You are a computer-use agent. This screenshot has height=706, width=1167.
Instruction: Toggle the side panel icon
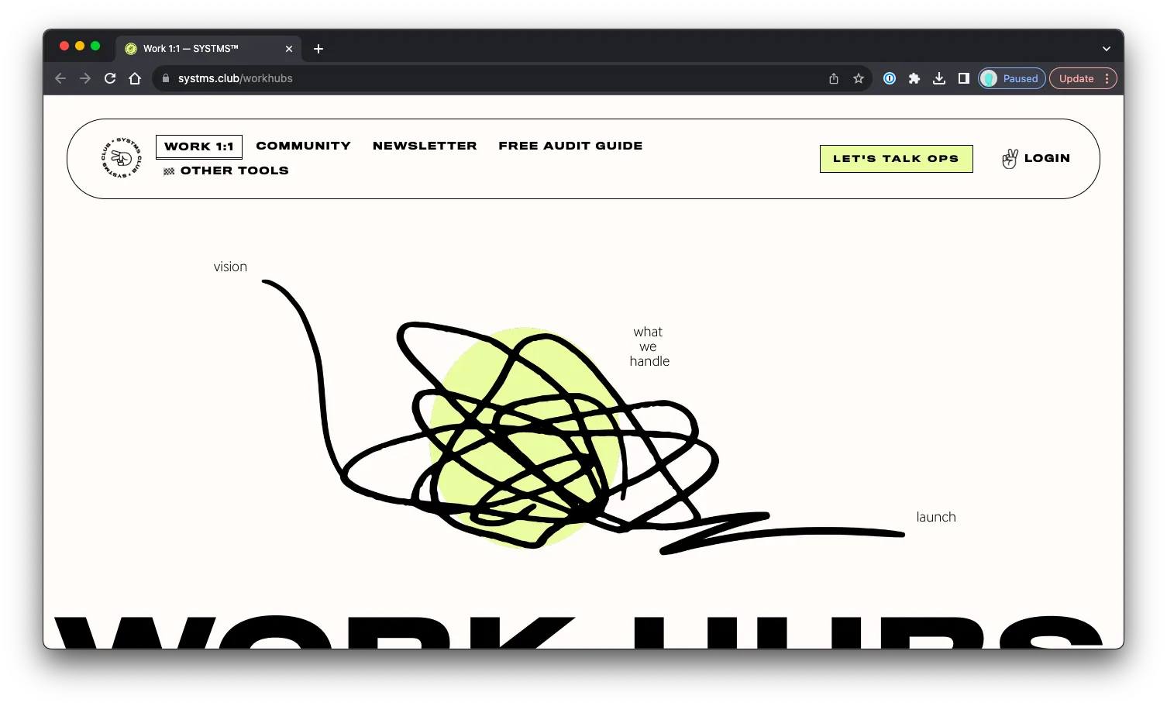[964, 78]
